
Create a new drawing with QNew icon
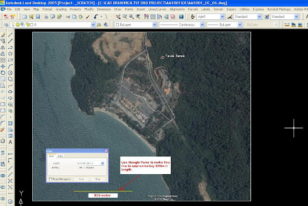pos(25,17)
